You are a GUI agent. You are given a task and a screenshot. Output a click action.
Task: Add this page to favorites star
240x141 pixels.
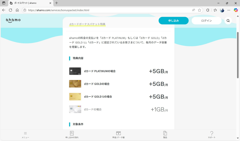pos(199,10)
